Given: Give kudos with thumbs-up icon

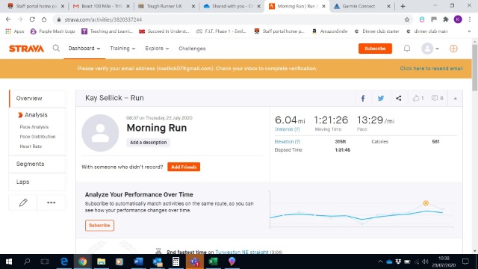Looking at the screenshot, I should coord(416,98).
